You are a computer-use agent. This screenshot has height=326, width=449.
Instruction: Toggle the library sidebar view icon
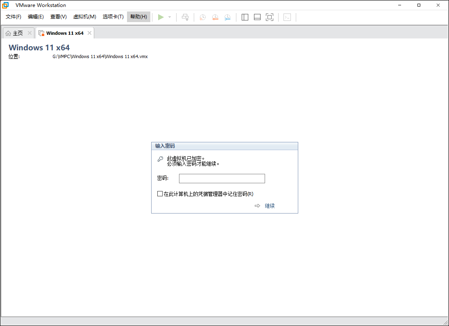245,17
